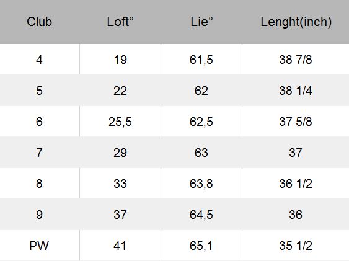This screenshot has height=261, width=349.
Task: Select the club 5 cell
Action: coord(40,91)
